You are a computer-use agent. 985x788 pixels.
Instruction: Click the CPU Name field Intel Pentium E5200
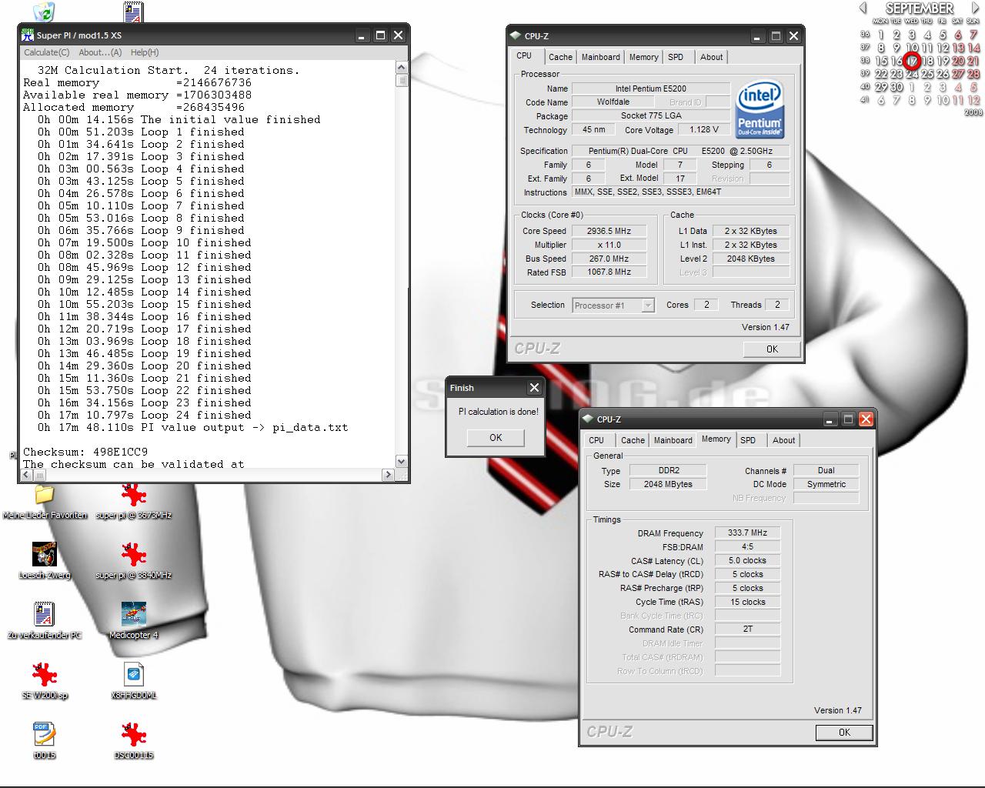pyautogui.click(x=650, y=88)
